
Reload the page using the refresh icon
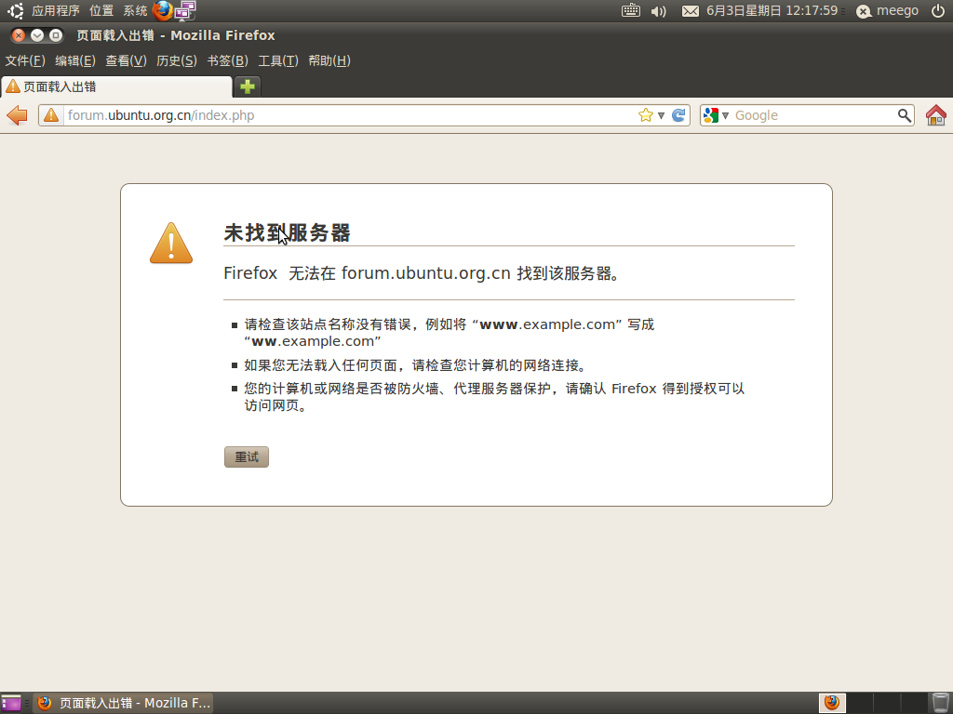coord(678,114)
